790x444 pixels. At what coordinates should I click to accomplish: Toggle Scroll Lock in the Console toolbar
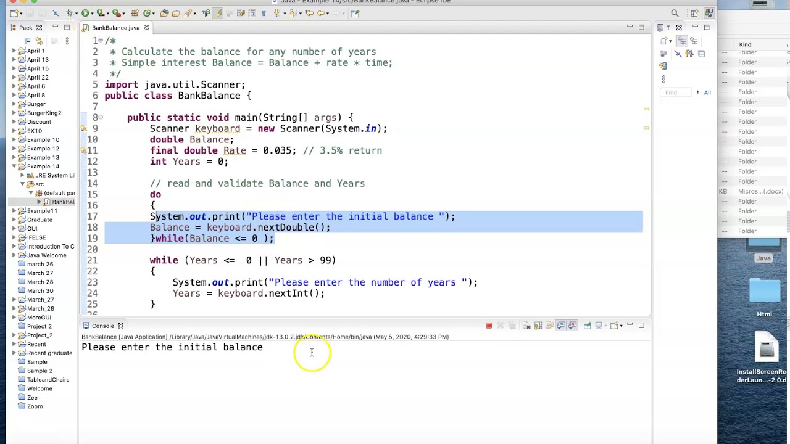(538, 326)
